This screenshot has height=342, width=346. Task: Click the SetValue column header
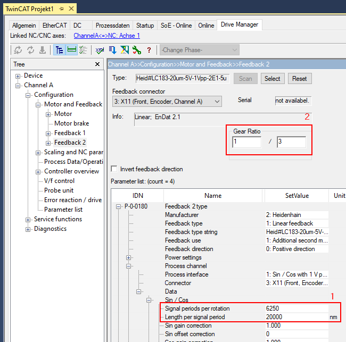click(297, 196)
